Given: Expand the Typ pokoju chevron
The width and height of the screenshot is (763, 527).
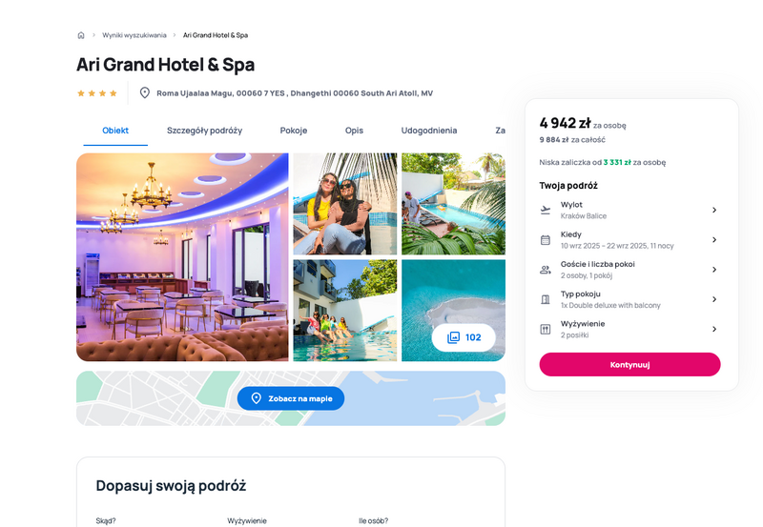Looking at the screenshot, I should tap(714, 299).
